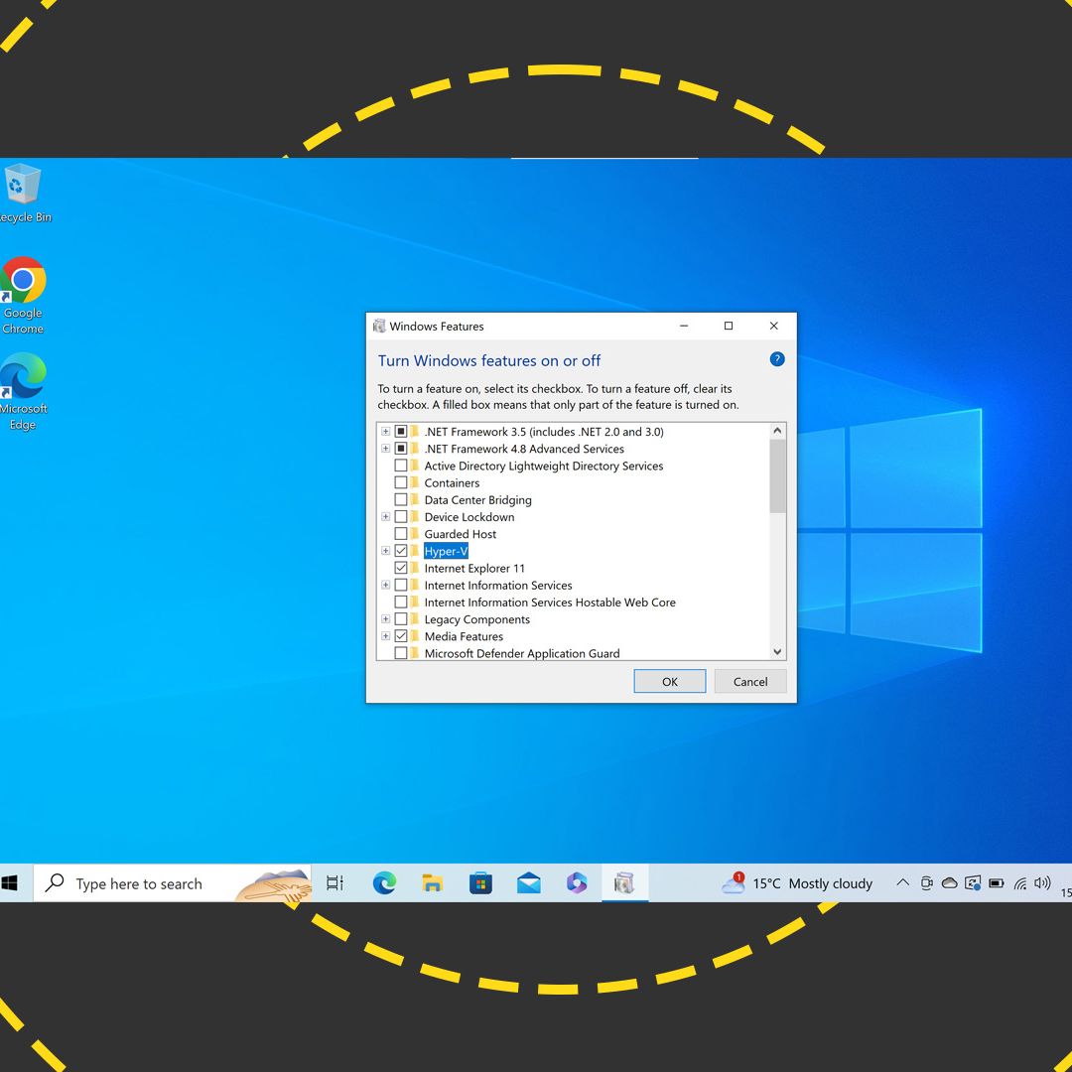Clear the .NET Framework 3.5 checkbox
1072x1072 pixels.
coord(401,431)
